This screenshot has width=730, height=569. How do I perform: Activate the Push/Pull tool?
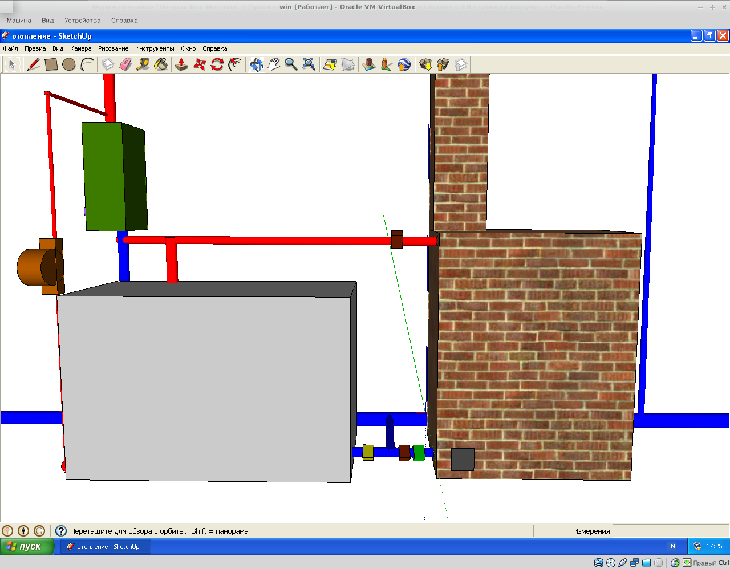pyautogui.click(x=181, y=64)
